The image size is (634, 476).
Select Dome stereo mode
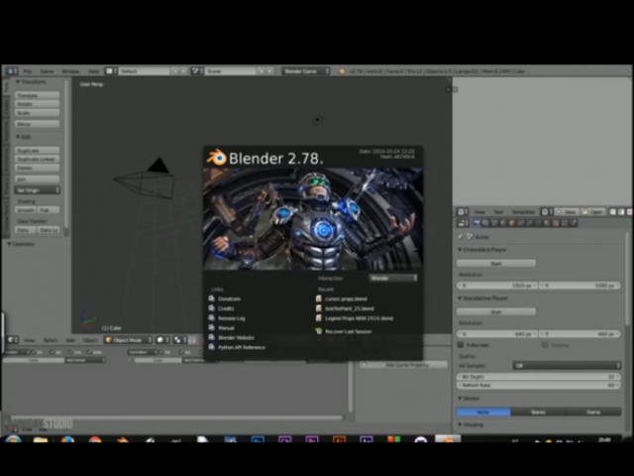tap(593, 412)
